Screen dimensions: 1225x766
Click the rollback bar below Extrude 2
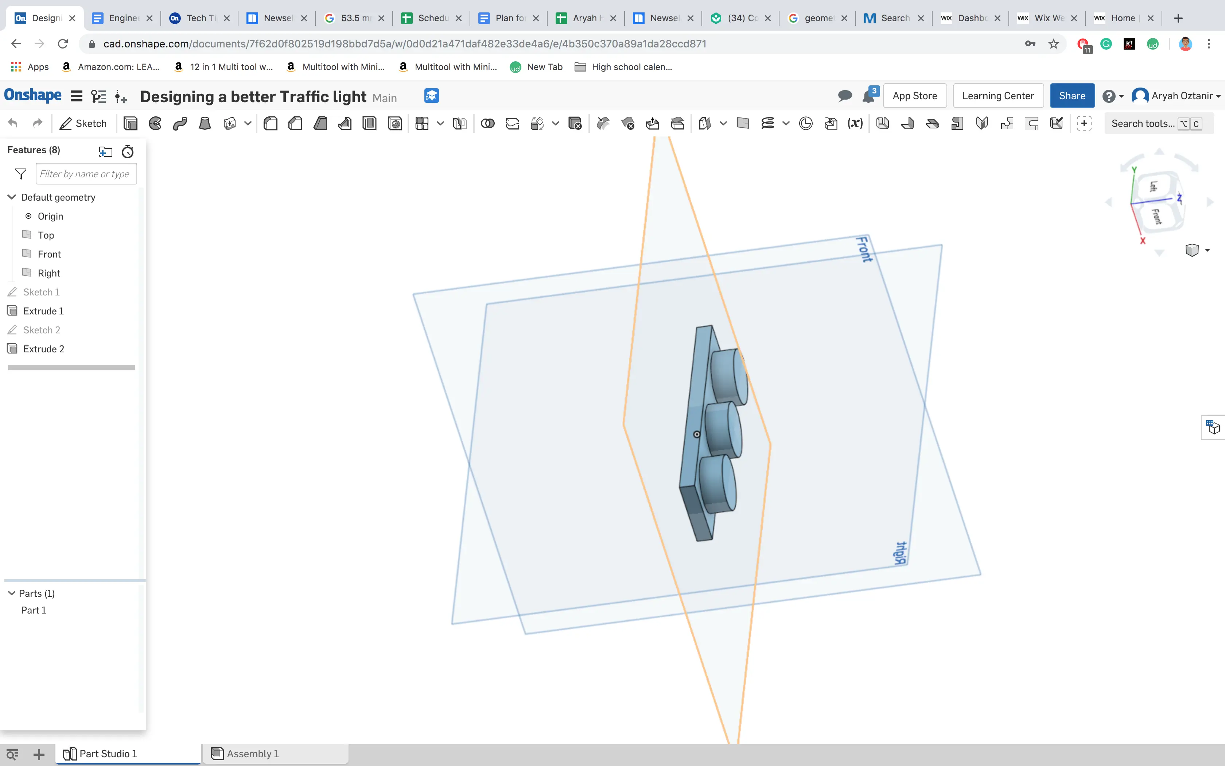[x=71, y=367]
